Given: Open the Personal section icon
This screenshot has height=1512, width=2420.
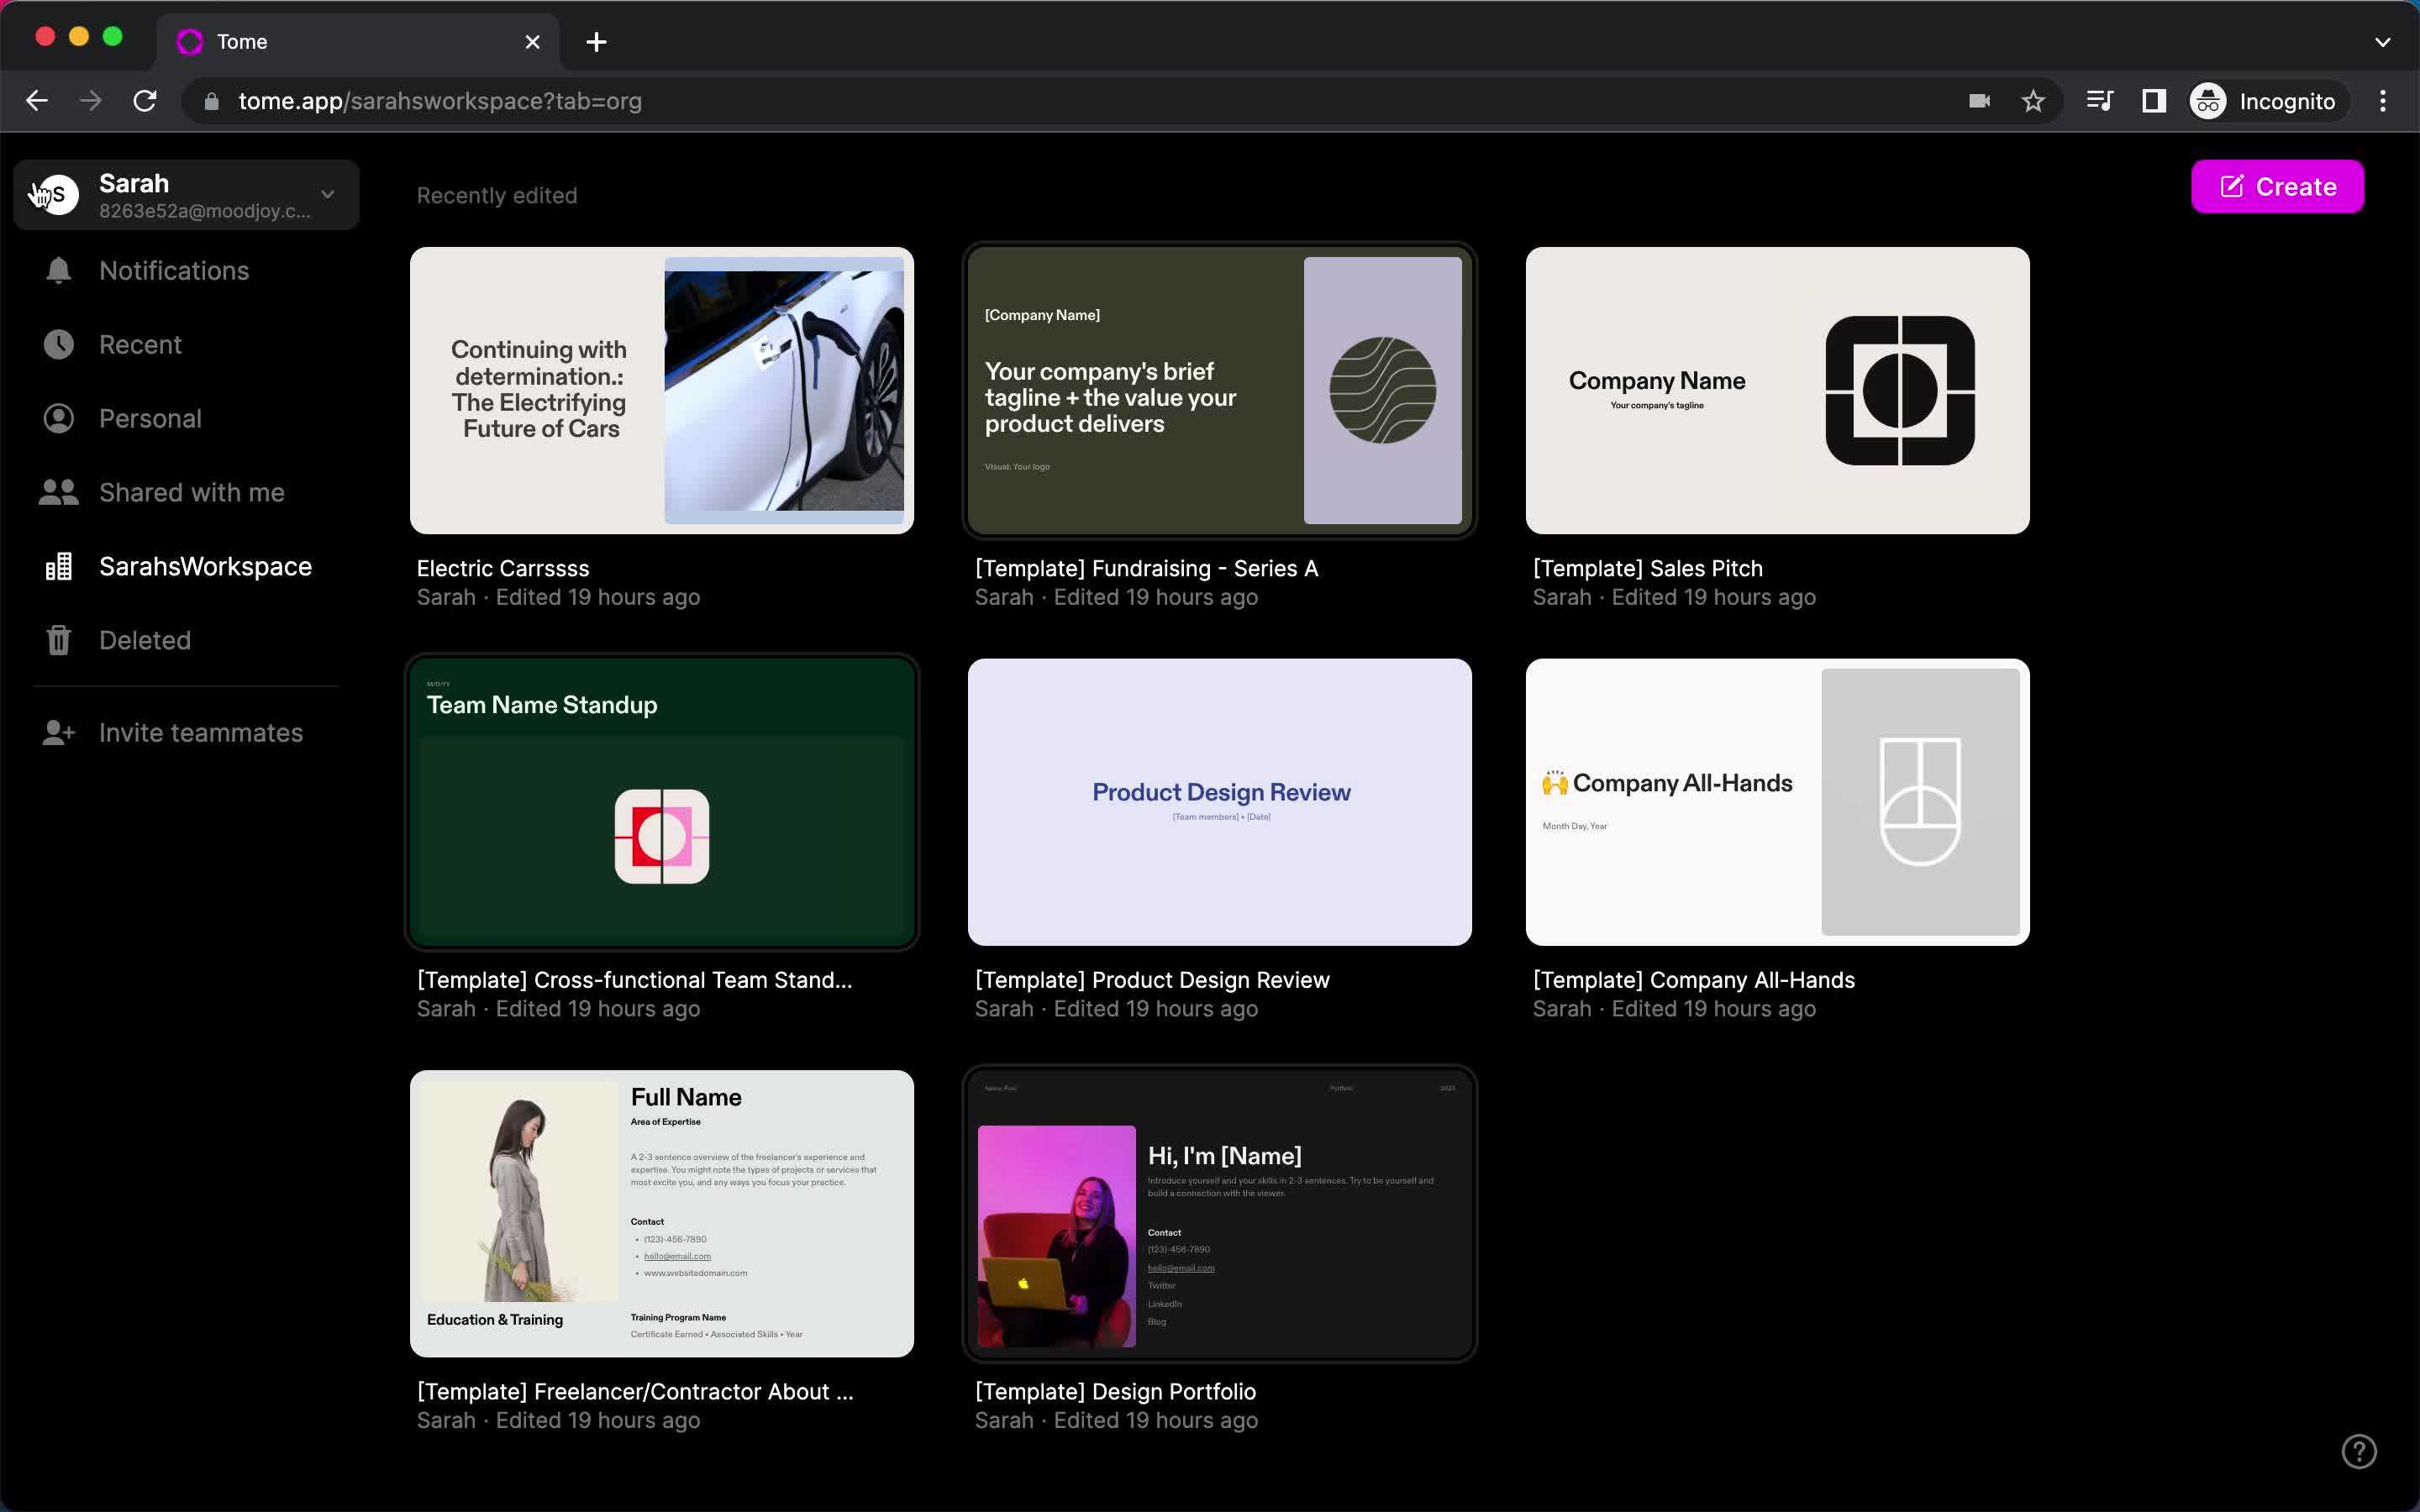Looking at the screenshot, I should tap(57, 418).
